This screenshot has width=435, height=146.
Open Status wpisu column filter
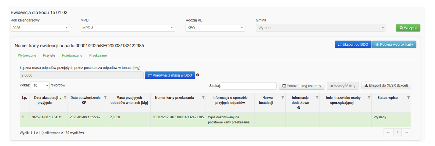[x=408, y=98]
